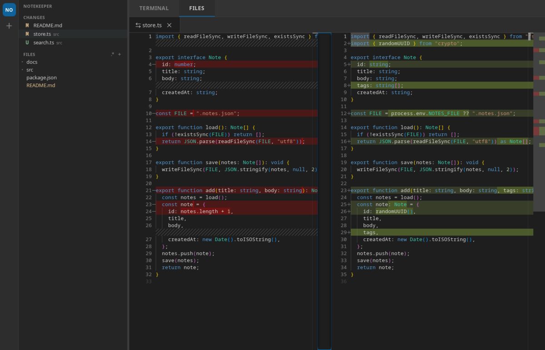This screenshot has height=350, width=545.
Task: Click the new file plus icon in FILES header
Action: (x=119, y=54)
